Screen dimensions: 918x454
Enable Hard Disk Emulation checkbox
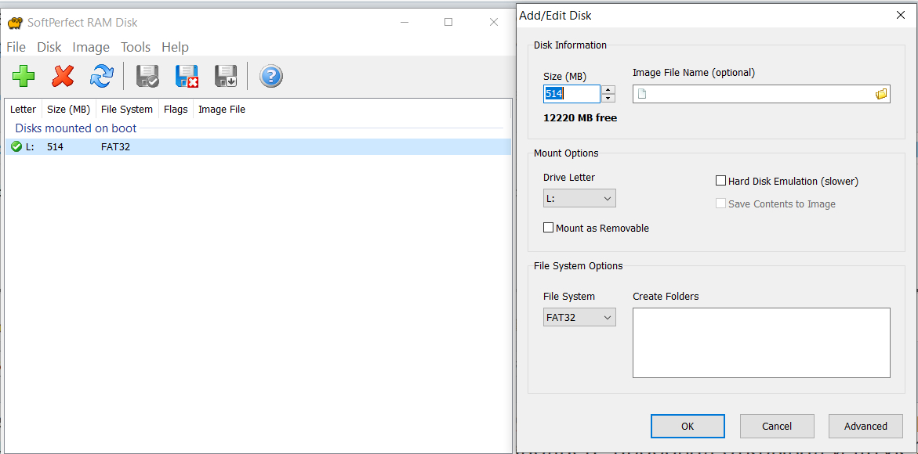click(x=721, y=181)
